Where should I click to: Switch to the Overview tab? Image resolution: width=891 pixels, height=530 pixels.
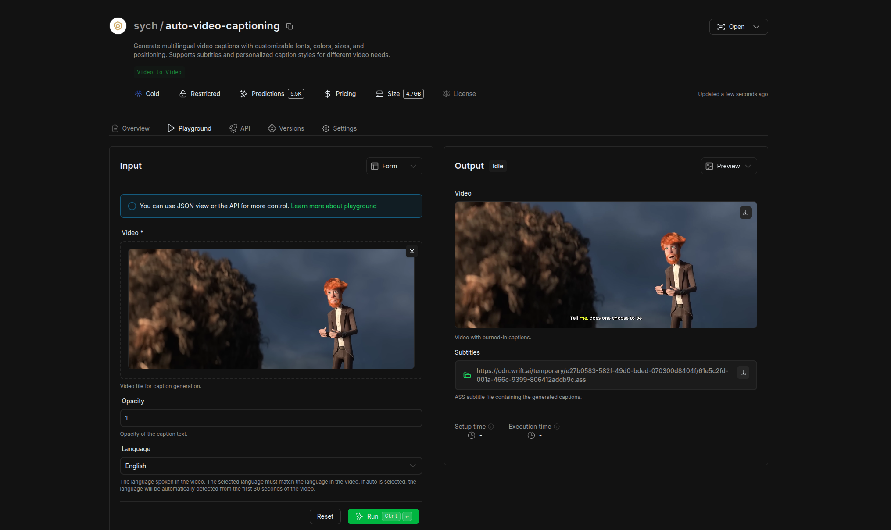(131, 128)
